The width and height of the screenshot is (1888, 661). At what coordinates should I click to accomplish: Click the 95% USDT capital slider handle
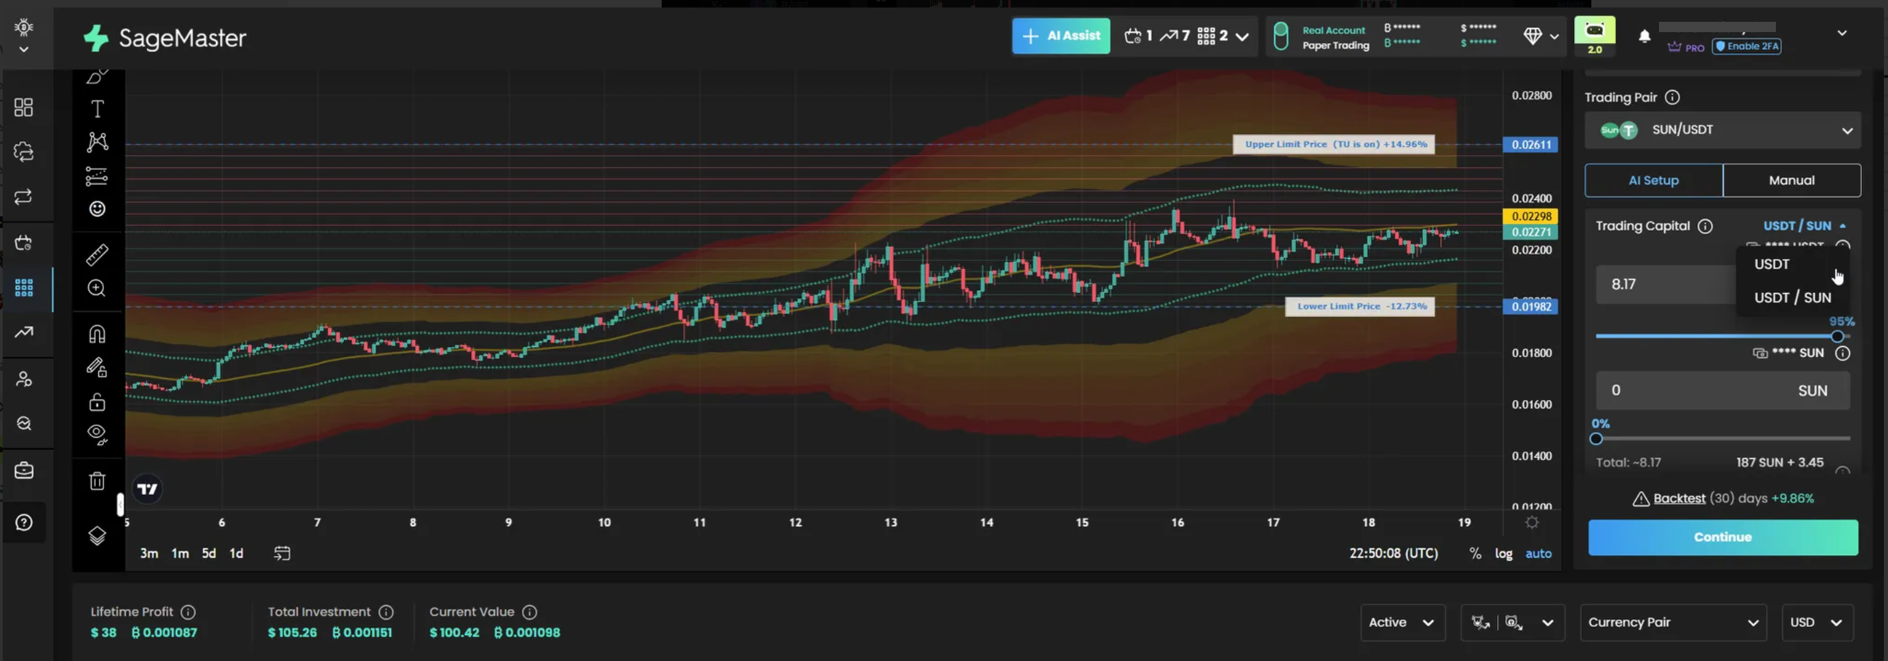coord(1837,337)
